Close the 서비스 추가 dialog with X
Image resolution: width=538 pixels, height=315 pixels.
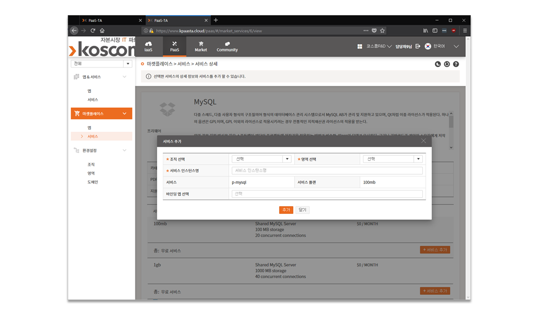(423, 141)
